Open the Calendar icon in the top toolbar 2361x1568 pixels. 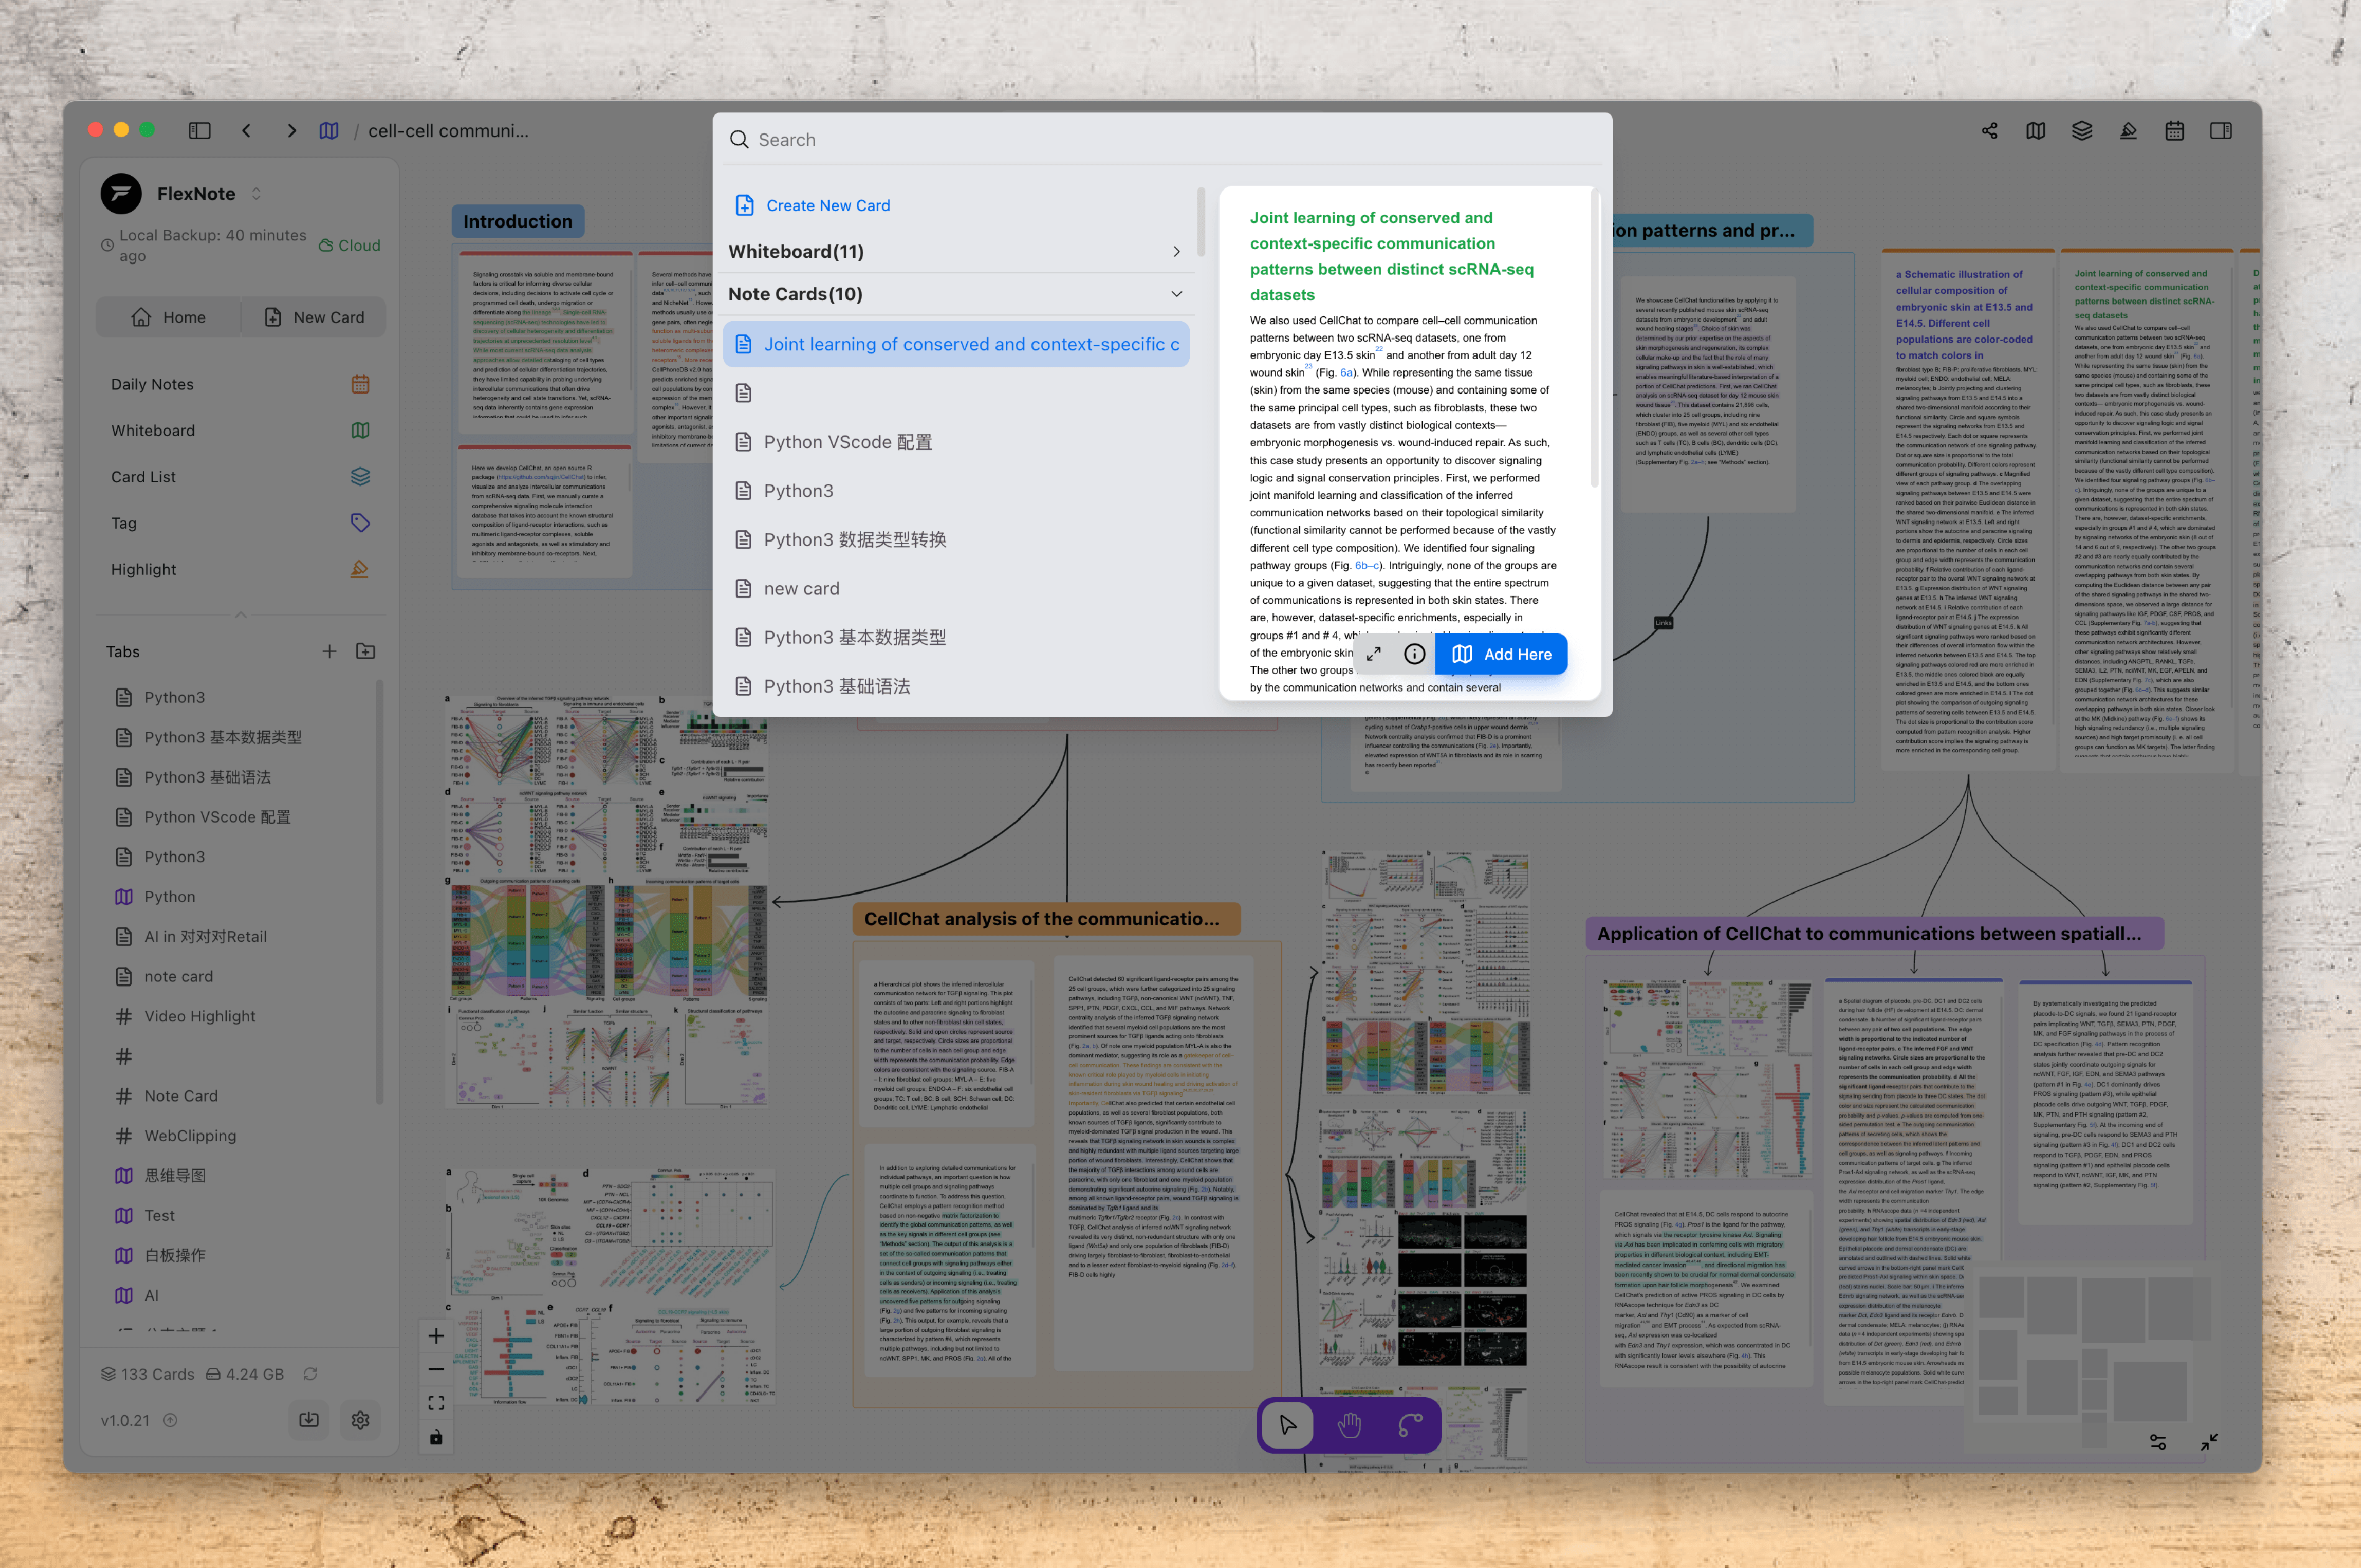2174,130
